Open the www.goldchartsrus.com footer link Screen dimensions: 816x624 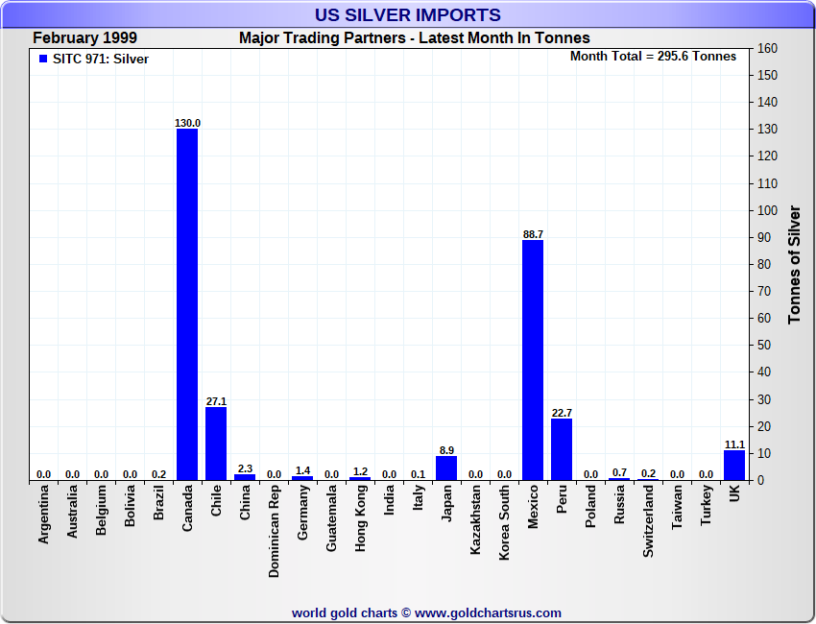point(488,613)
